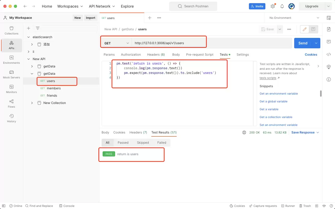Click the Send button
Viewport: 335px width, 209px height.
point(303,43)
